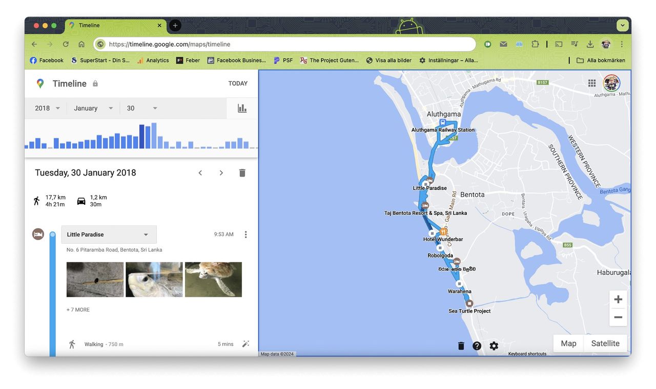This screenshot has height=389, width=656.
Task: Switch the map to Satellite view
Action: 605,343
